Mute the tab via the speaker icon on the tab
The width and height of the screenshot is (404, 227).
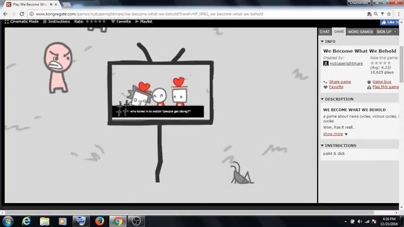(x=51, y=4)
